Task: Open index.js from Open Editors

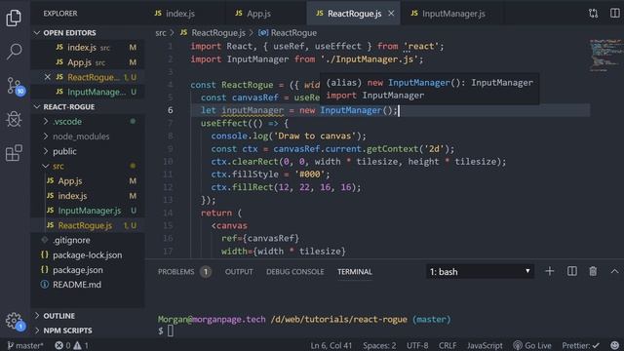Action: (88, 48)
